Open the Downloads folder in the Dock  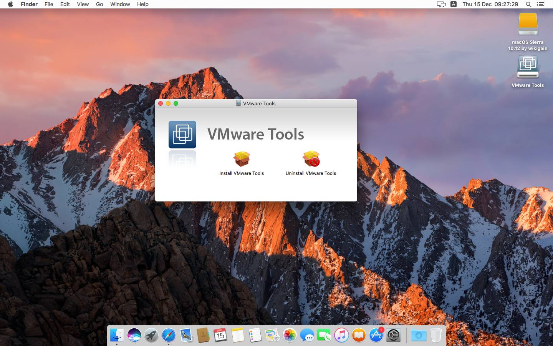click(419, 335)
